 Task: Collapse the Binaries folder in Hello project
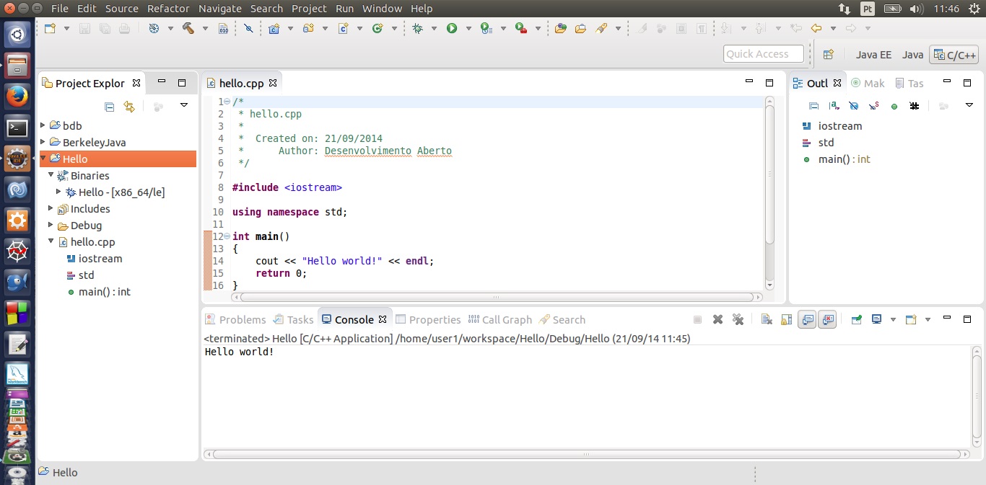pyautogui.click(x=51, y=175)
